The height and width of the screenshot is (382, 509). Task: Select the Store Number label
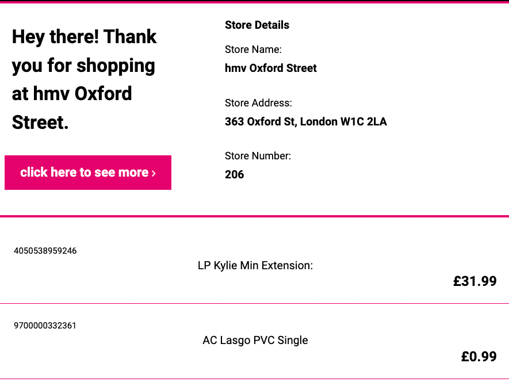coord(258,156)
